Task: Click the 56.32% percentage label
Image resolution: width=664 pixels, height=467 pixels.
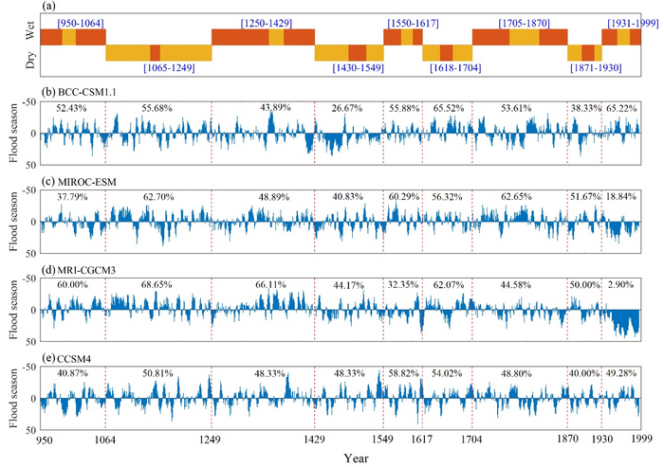Action: pos(447,197)
